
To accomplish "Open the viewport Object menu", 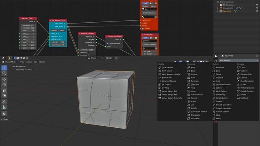I will pos(42,62).
